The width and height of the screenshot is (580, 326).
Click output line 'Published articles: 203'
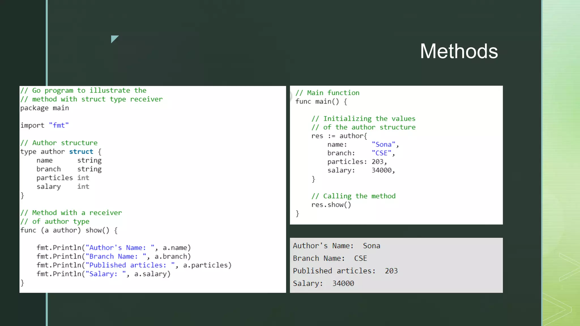pyautogui.click(x=346, y=271)
